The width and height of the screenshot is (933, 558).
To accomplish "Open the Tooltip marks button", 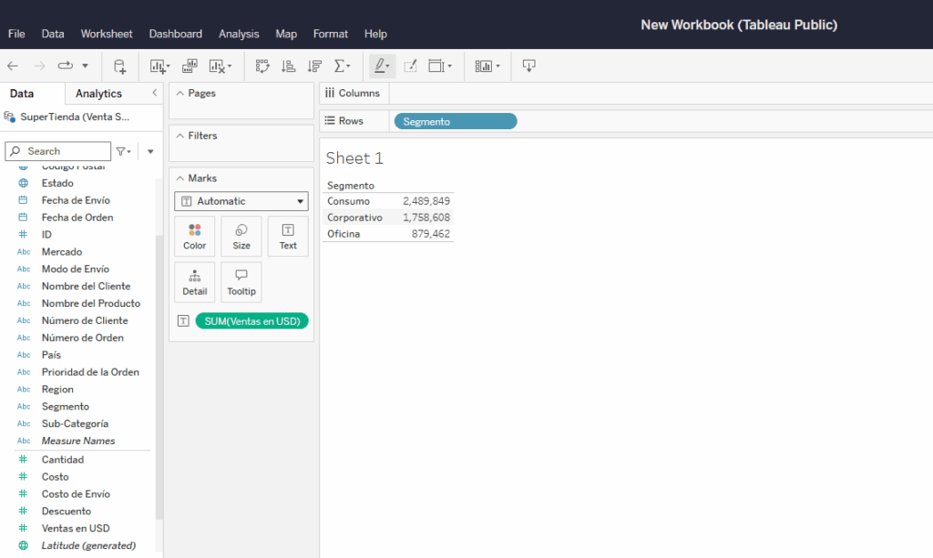I will (241, 282).
